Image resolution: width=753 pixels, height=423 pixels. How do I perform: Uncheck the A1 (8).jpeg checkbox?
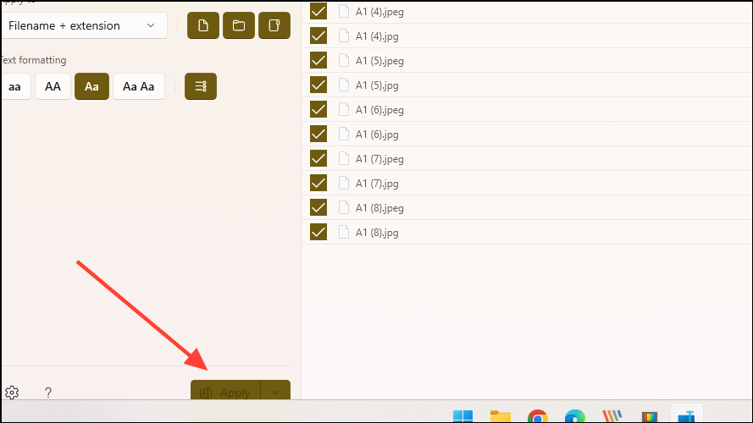tap(318, 207)
